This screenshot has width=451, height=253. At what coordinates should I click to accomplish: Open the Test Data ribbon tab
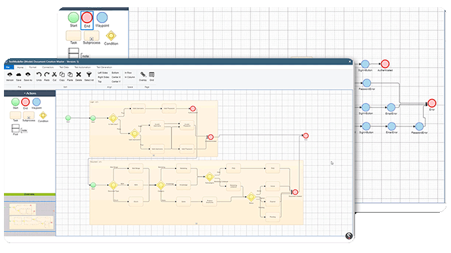click(64, 67)
